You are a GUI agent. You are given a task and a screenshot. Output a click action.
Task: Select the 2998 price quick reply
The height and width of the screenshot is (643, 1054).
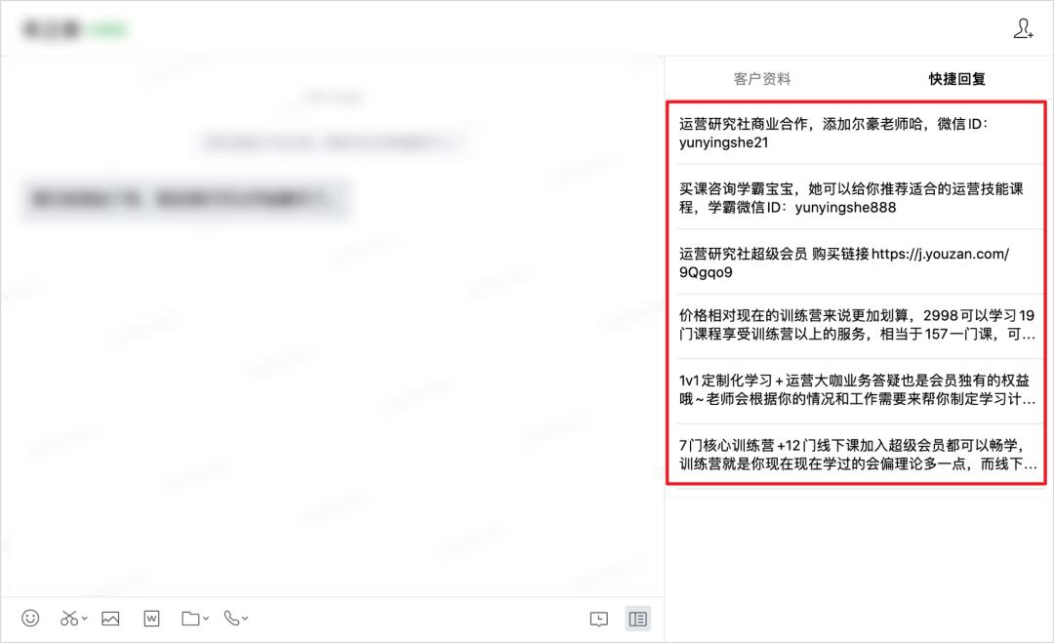[856, 325]
